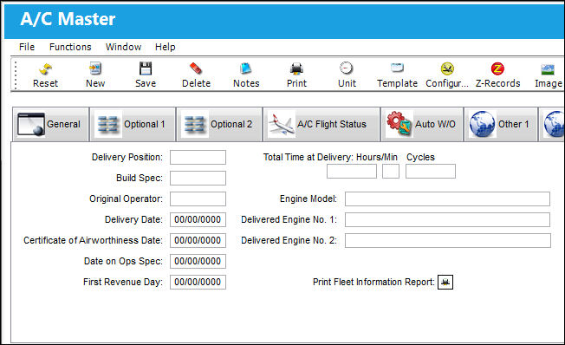Viewport: 565px width, 345px height.
Task: Click the Engine Model field
Action: [x=447, y=199]
